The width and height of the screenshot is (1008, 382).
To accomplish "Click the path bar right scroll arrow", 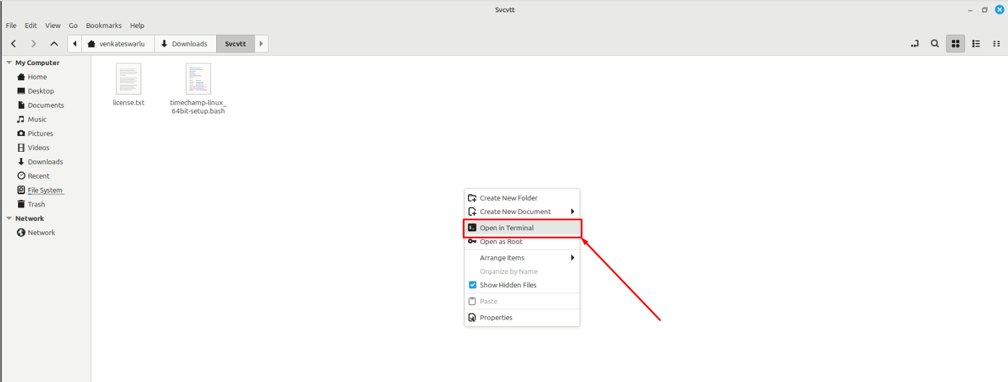I will coord(261,44).
